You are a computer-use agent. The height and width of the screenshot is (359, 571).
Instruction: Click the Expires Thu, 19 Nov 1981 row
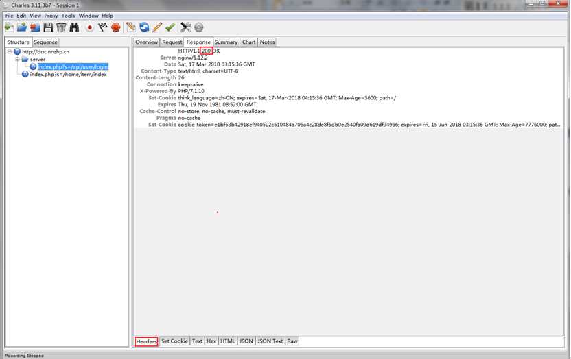[x=348, y=104]
